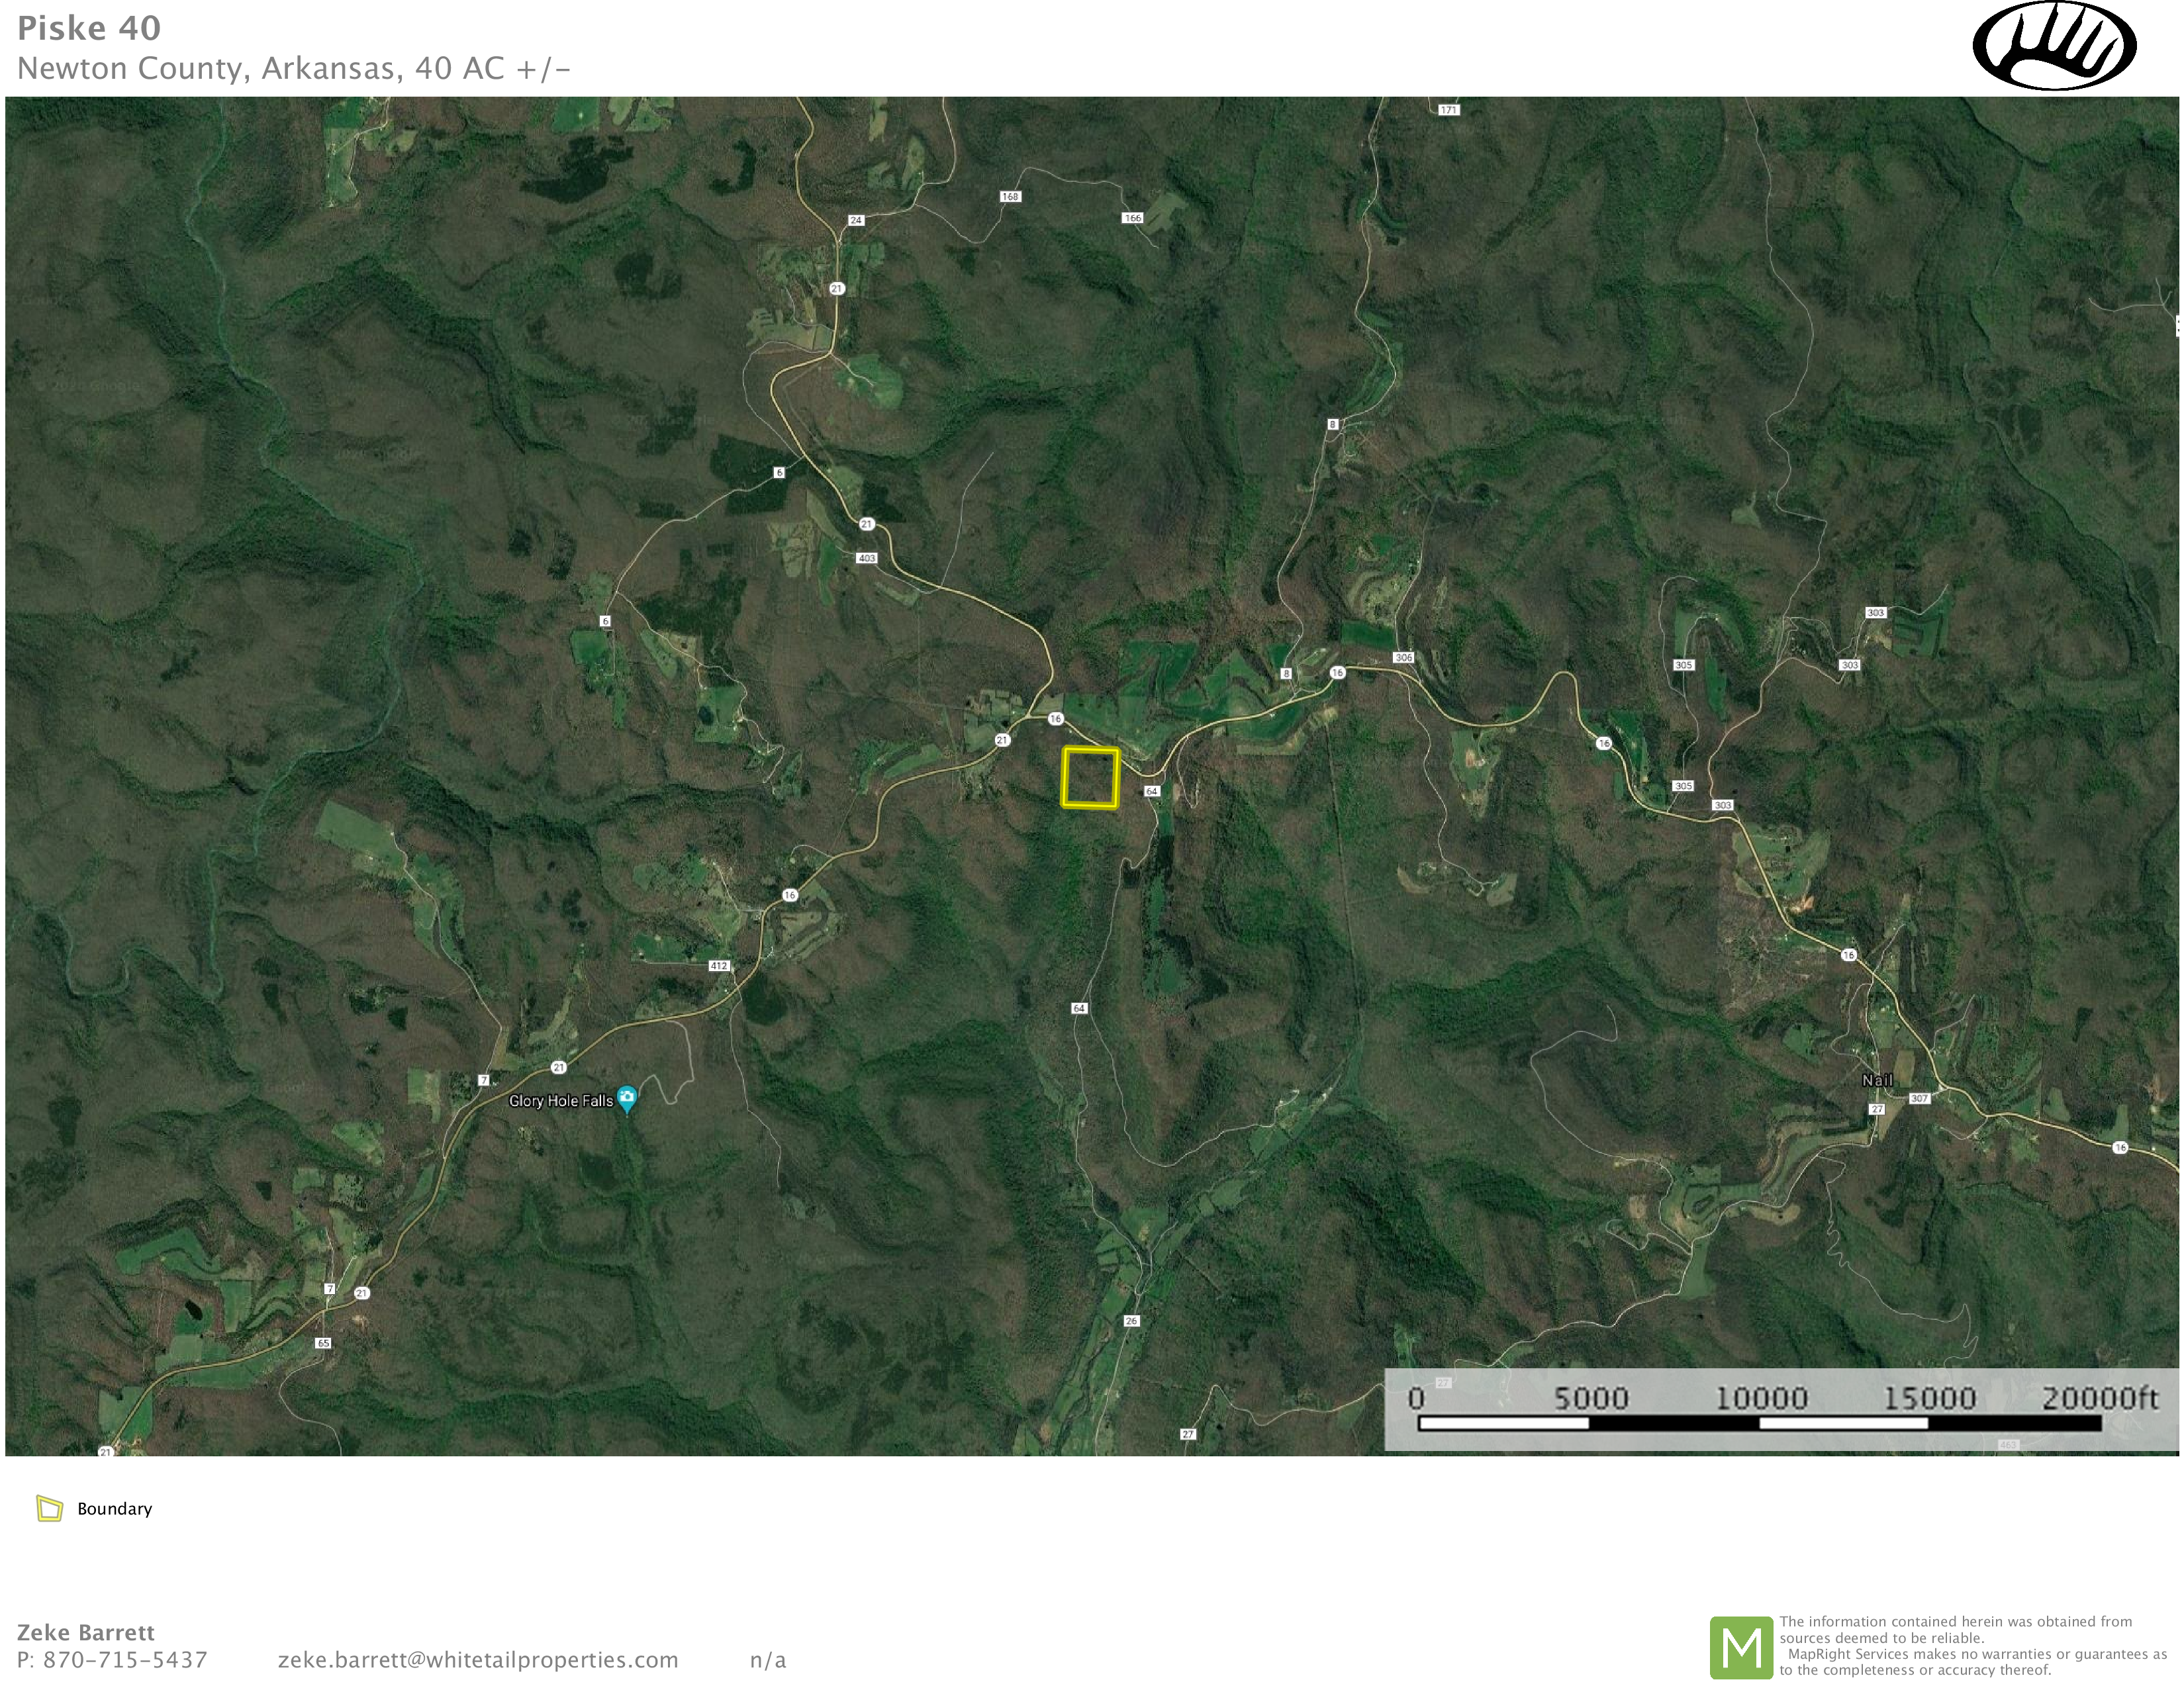Click the route 306 road shield
This screenshot has height=1688, width=2184.
[x=1404, y=657]
